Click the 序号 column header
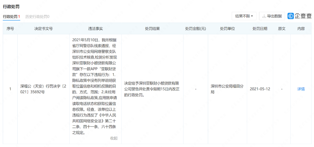This screenshot has height=147, width=314. (10, 29)
